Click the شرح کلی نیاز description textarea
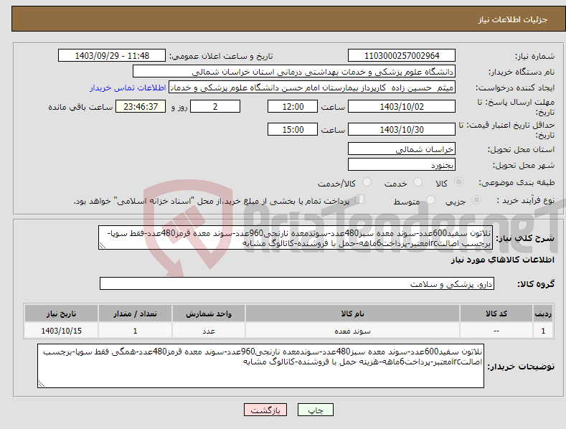This screenshot has width=566, height=429. pyautogui.click(x=296, y=237)
